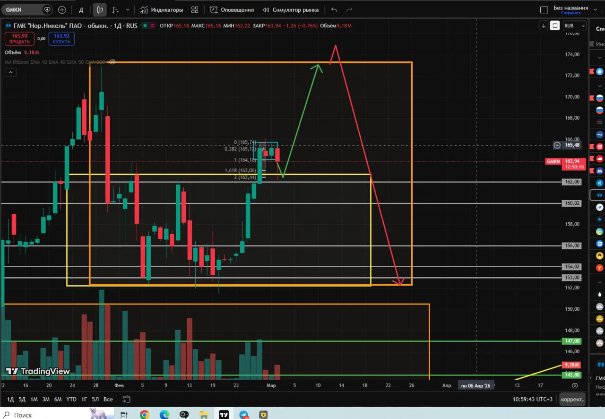Open the Д daily interval selector
This screenshot has height=419, width=605.
(x=81, y=9)
